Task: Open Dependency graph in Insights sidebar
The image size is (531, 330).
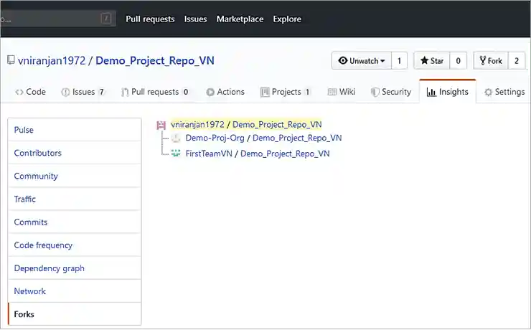Action: pos(75,268)
